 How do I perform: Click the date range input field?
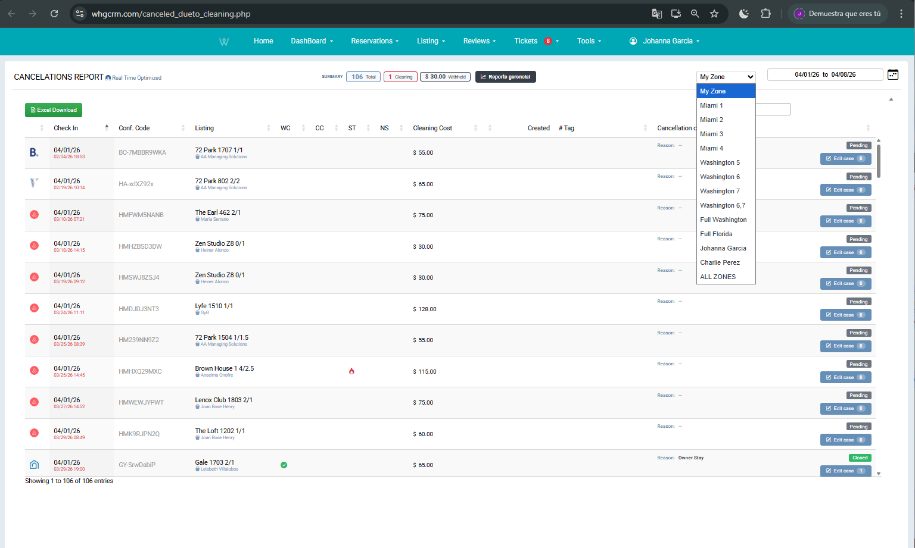[824, 74]
